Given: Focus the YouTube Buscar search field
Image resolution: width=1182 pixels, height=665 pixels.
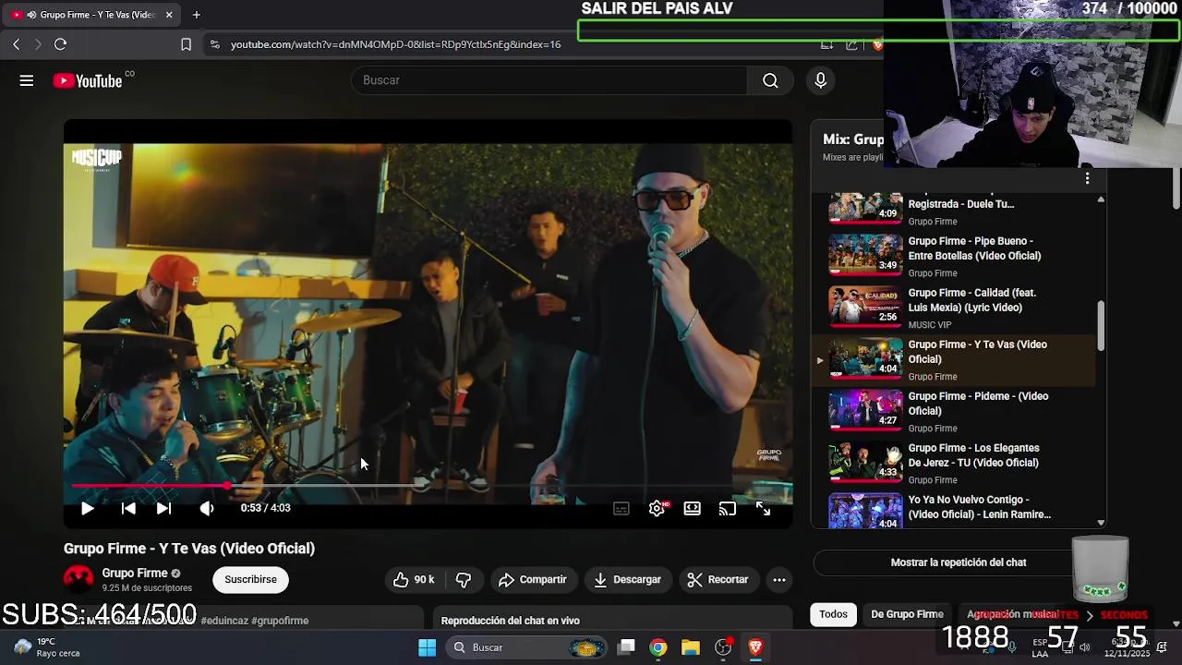Looking at the screenshot, I should [549, 80].
